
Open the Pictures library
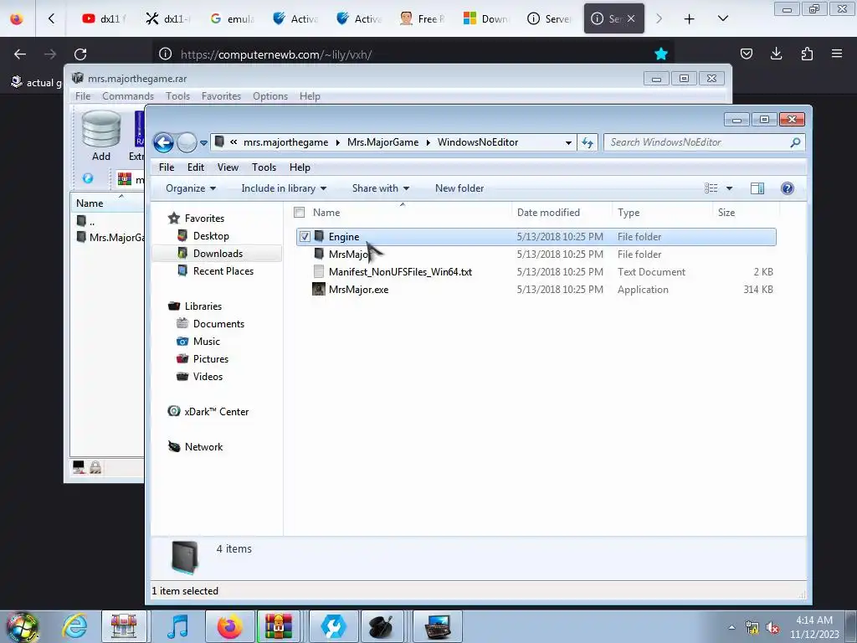(x=210, y=358)
